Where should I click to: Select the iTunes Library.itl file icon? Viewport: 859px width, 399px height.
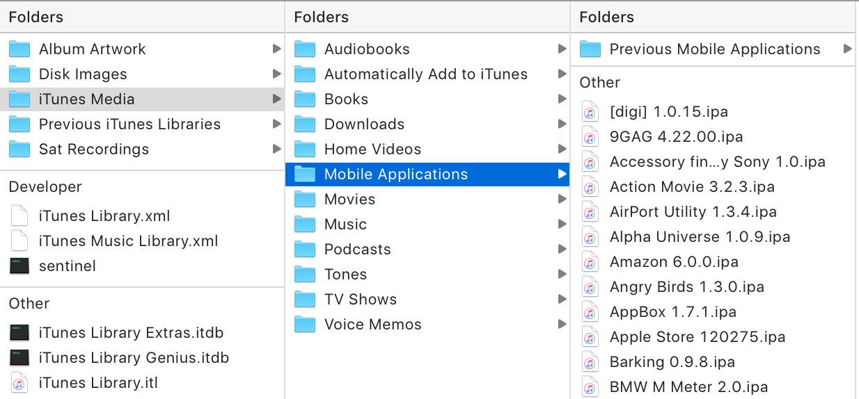[19, 383]
